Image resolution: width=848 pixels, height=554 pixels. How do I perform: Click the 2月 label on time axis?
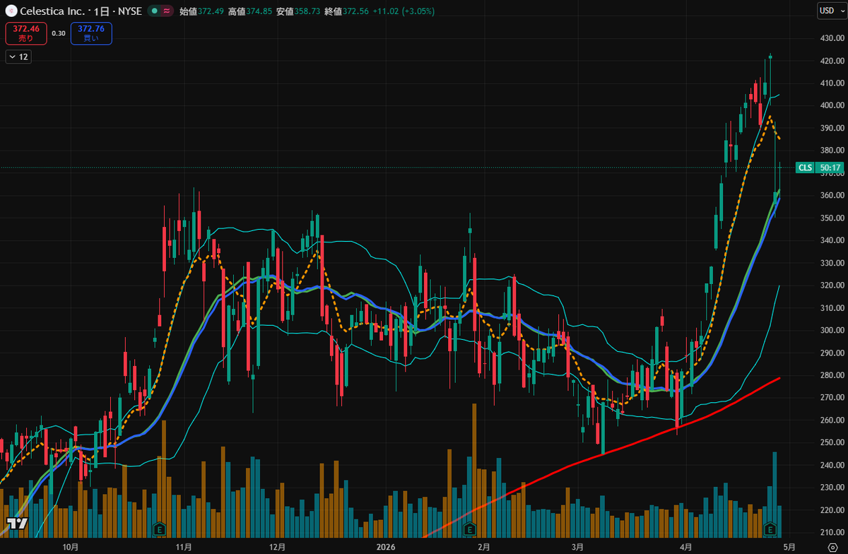pos(484,547)
